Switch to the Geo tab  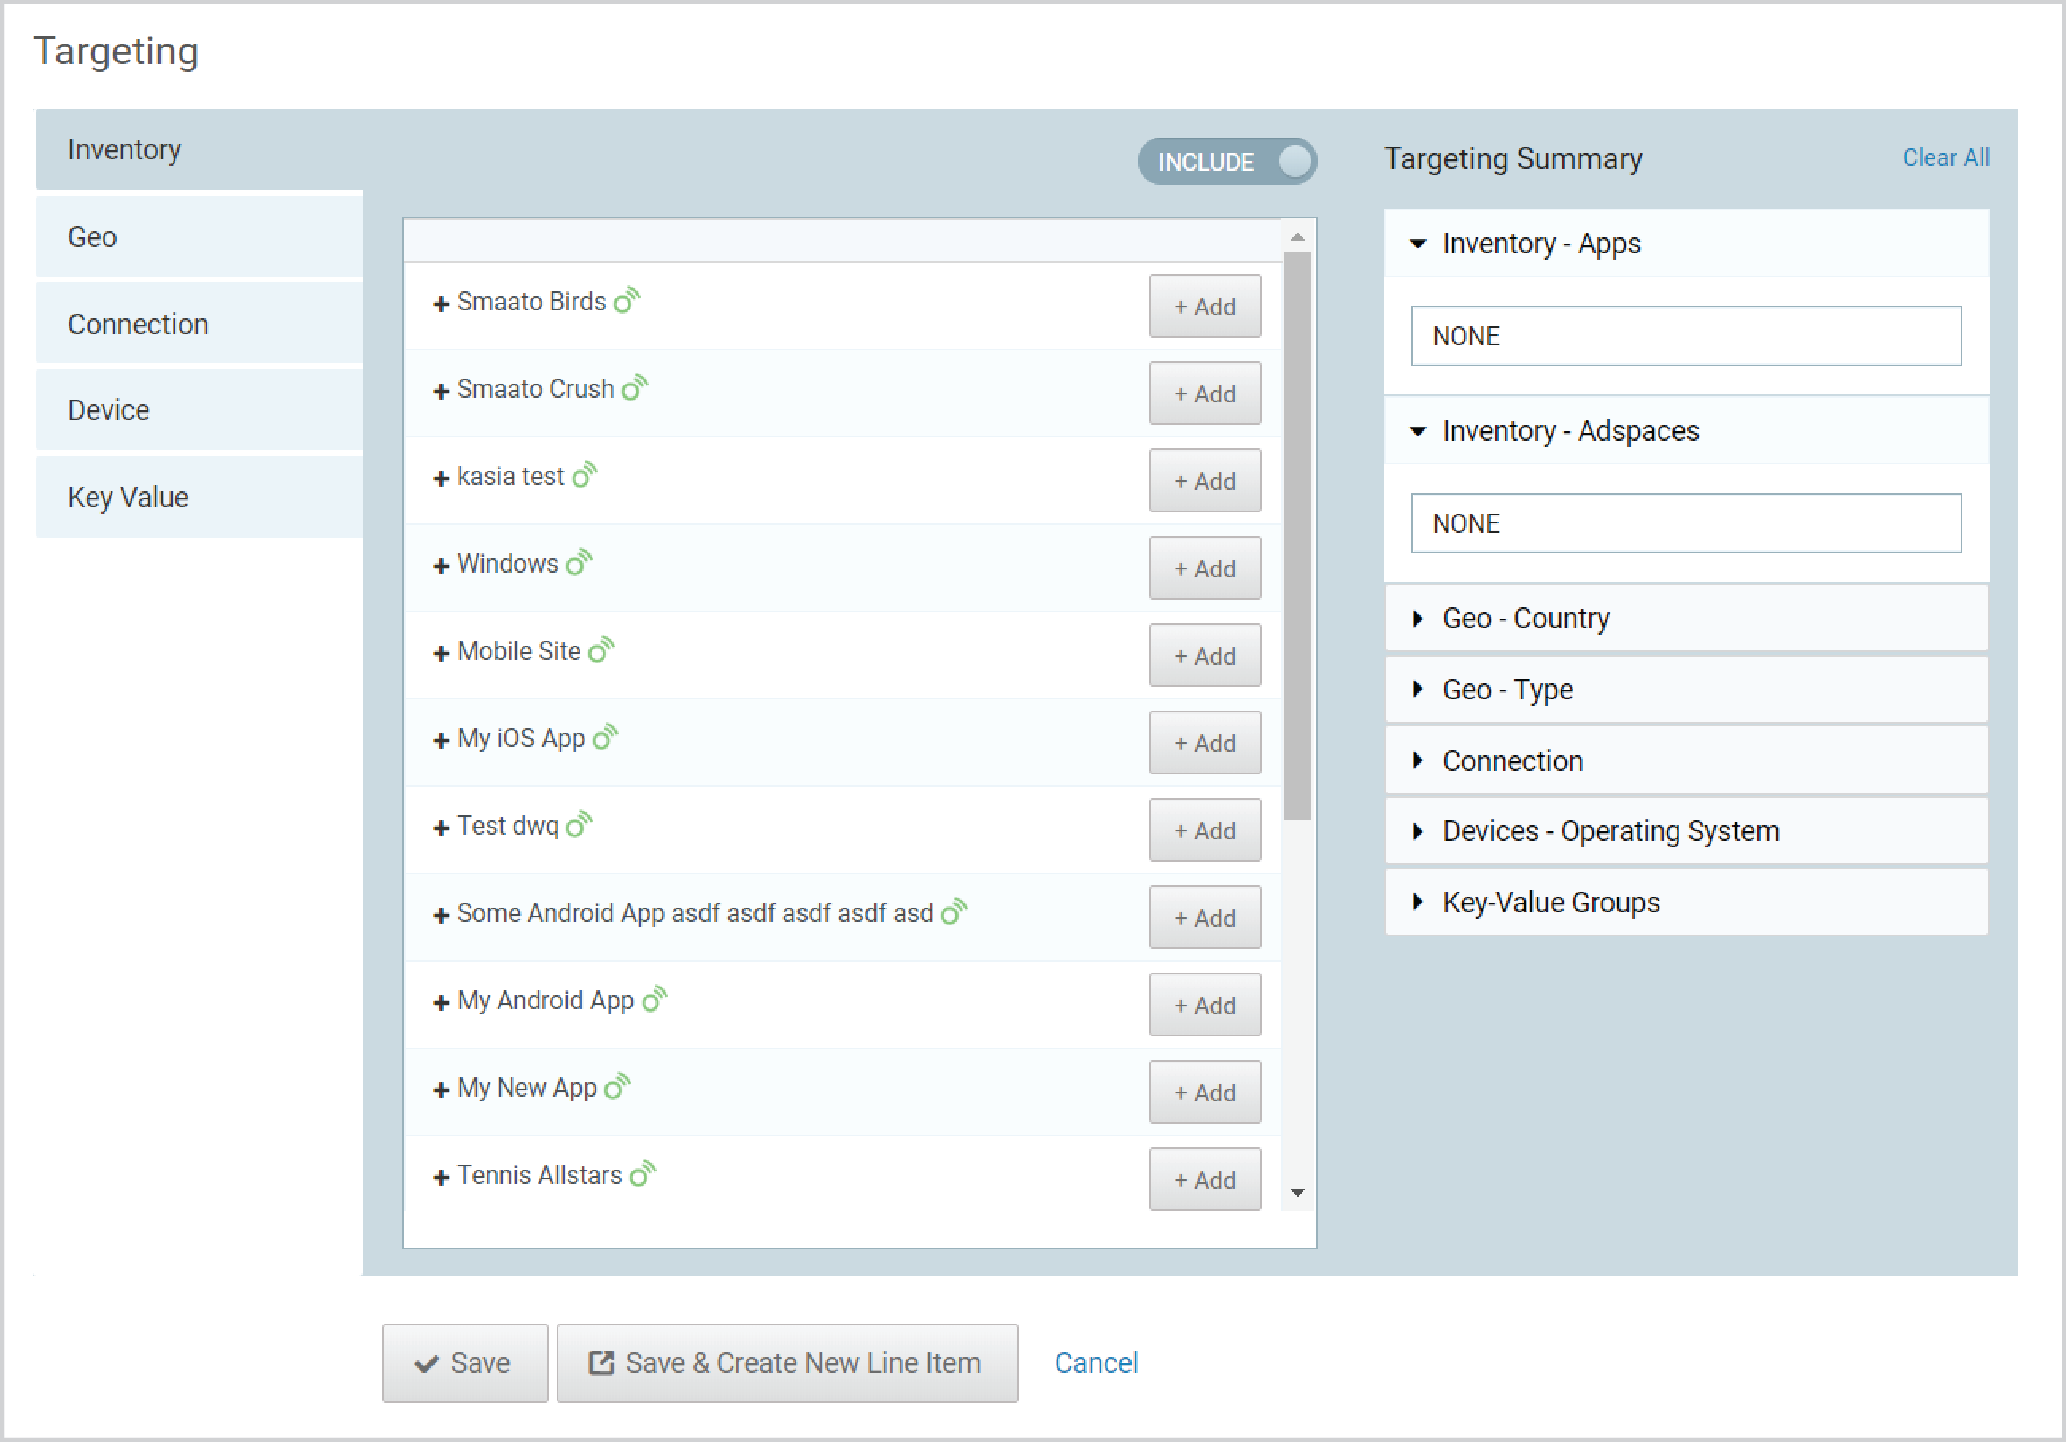tap(199, 236)
